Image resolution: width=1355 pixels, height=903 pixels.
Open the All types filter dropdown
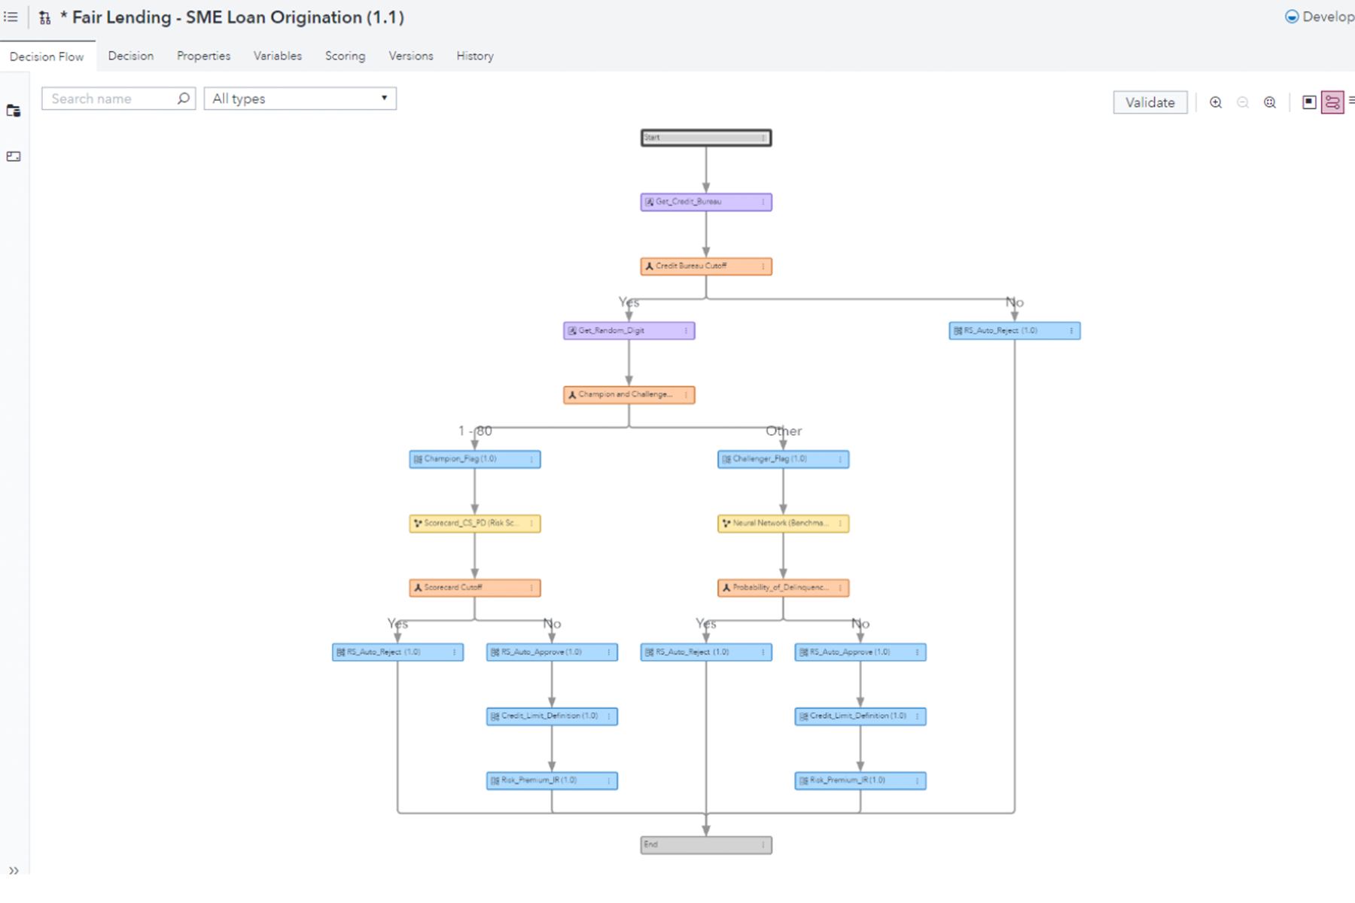pyautogui.click(x=300, y=99)
